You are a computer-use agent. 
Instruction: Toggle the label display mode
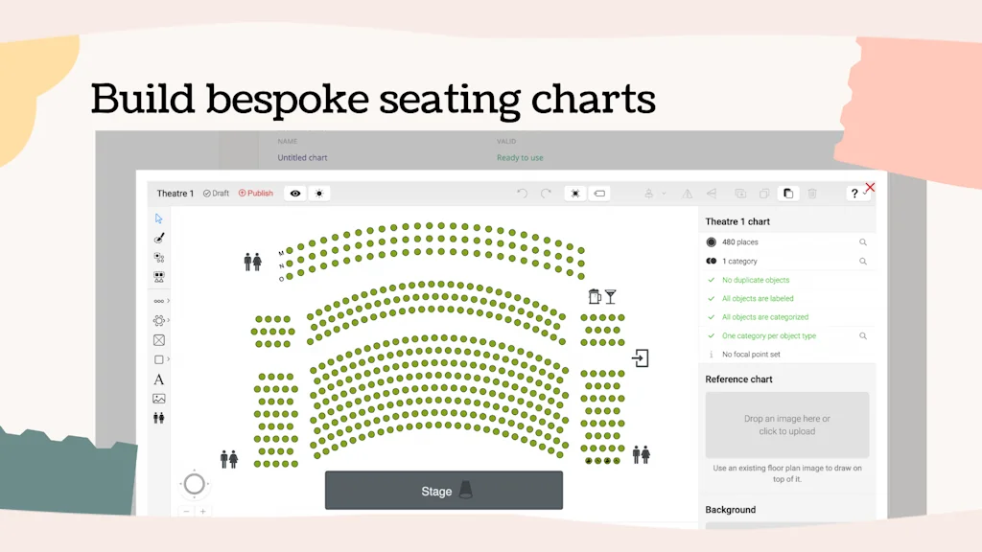[x=599, y=193]
